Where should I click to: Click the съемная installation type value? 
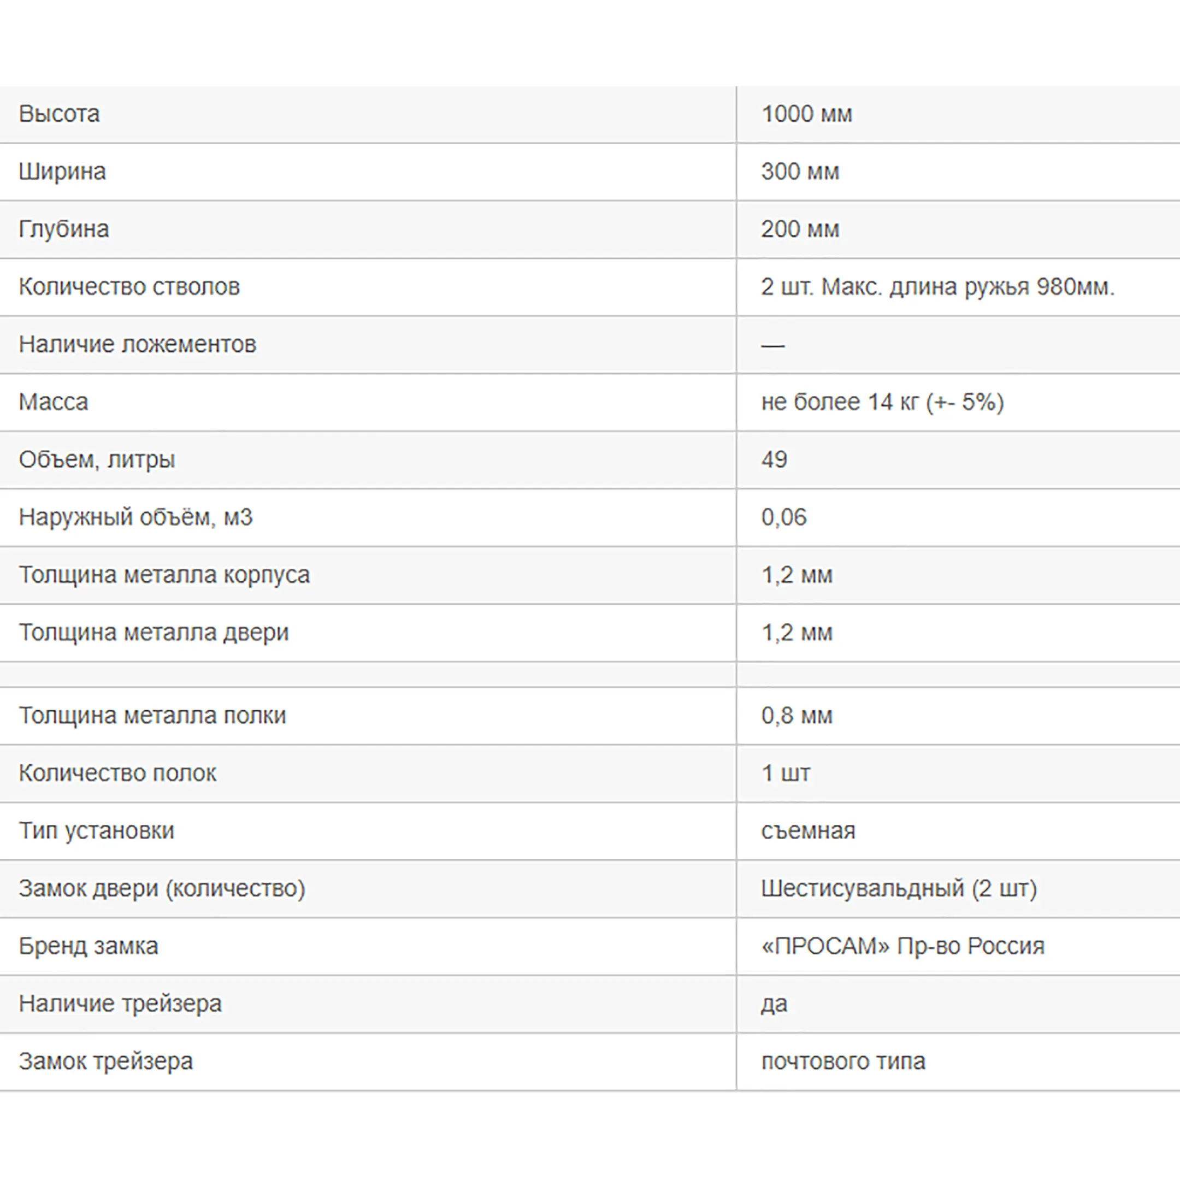click(808, 830)
